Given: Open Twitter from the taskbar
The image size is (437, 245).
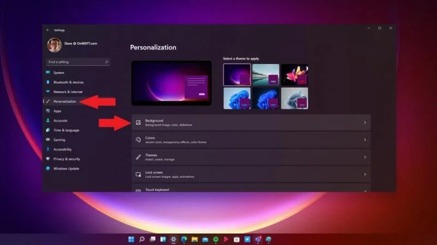Looking at the screenshot, I should pyautogui.click(x=247, y=239).
